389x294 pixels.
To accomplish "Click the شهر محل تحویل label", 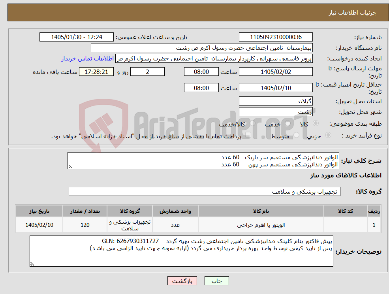I will [360, 112].
